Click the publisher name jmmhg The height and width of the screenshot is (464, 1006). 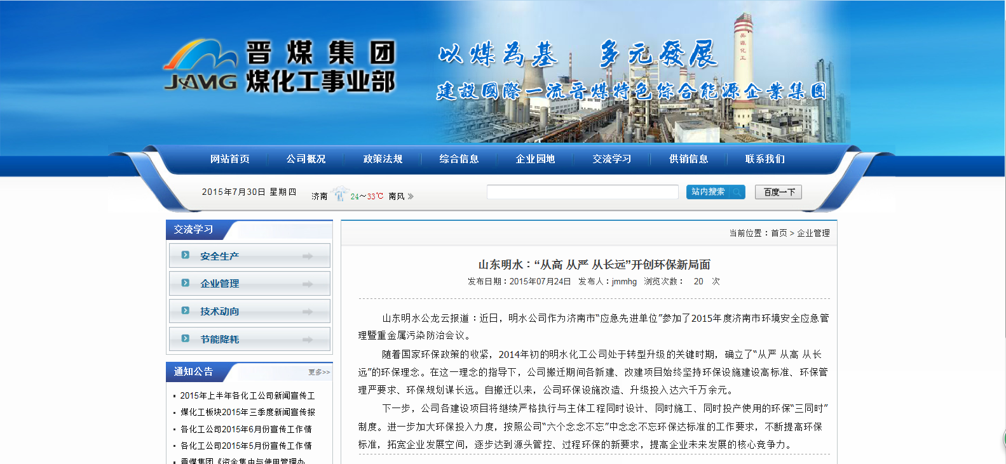624,281
